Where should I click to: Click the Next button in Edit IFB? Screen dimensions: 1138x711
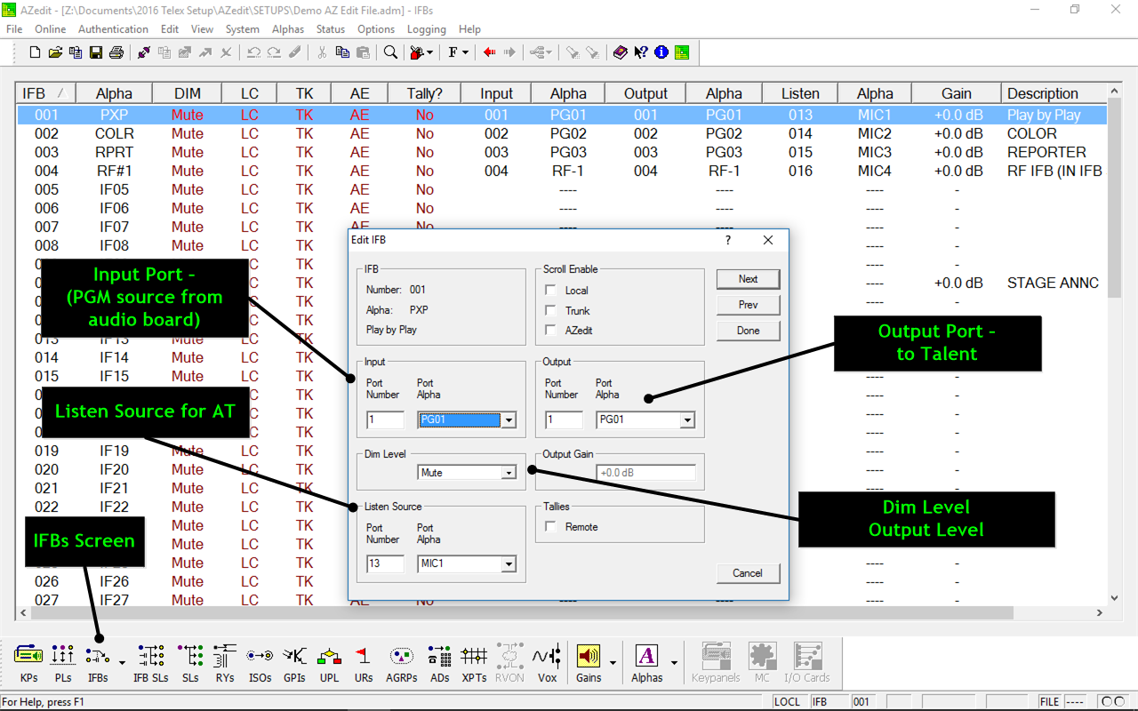(x=749, y=279)
